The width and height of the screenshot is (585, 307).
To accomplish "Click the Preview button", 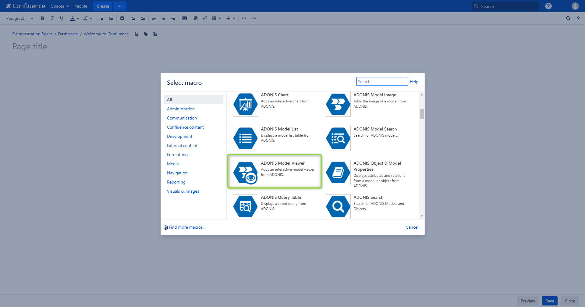I will pyautogui.click(x=528, y=301).
